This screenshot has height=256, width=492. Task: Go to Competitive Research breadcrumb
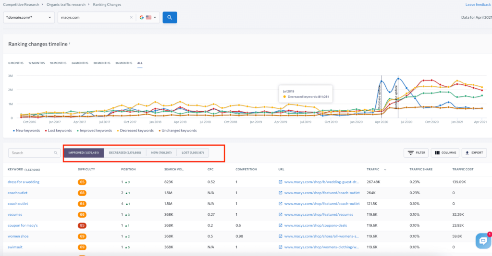coord(21,5)
